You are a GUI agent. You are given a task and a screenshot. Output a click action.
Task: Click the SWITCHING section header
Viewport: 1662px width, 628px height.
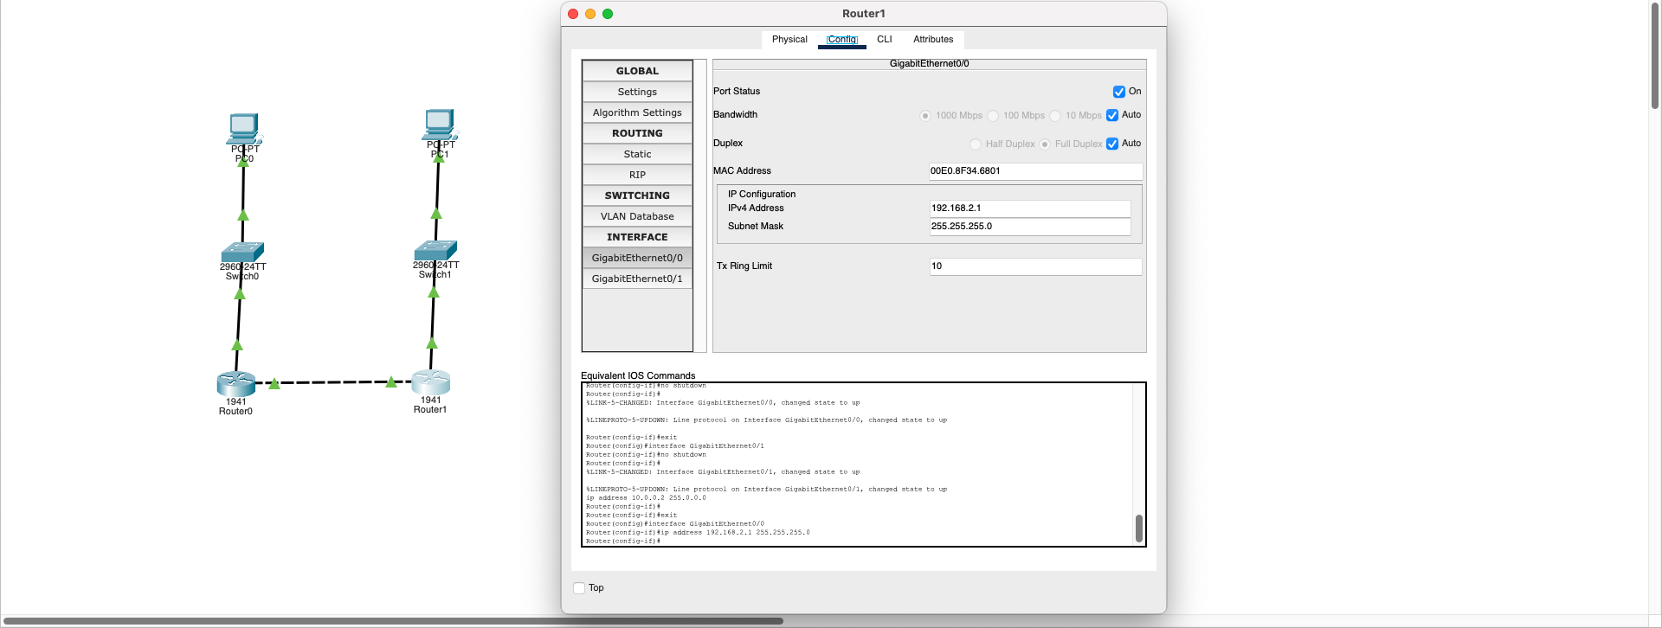click(x=637, y=195)
